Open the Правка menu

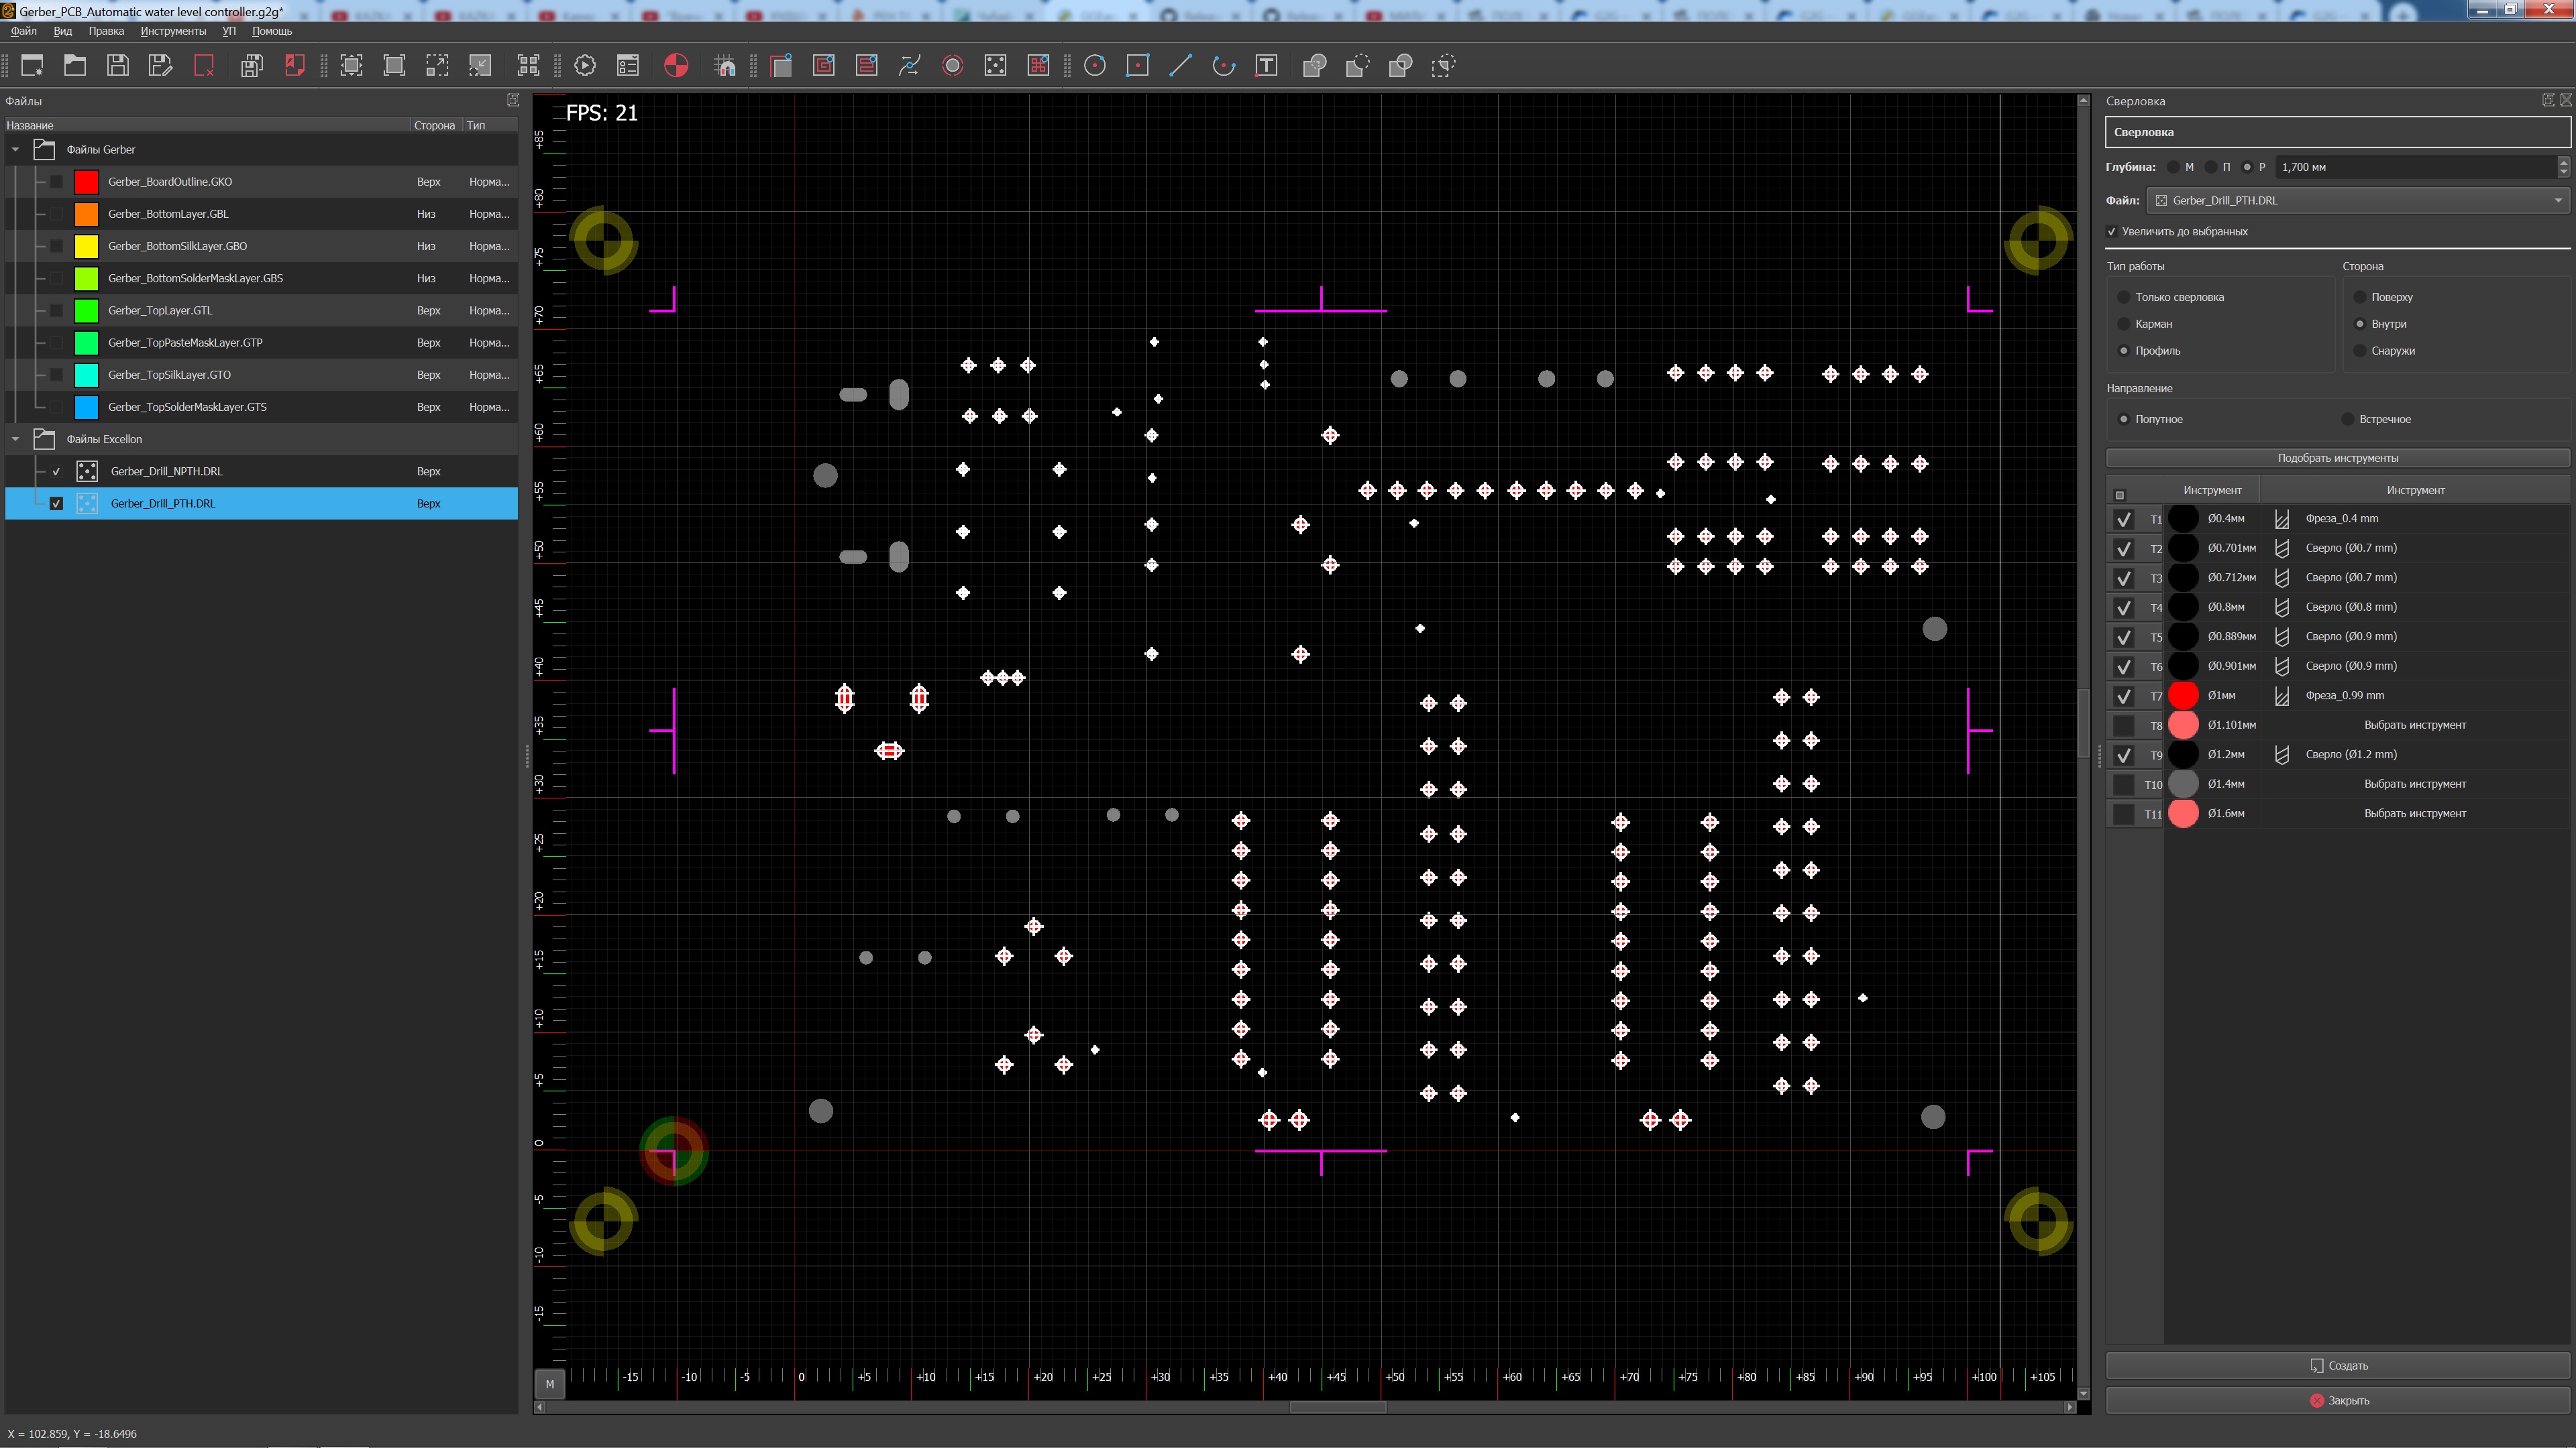106,31
